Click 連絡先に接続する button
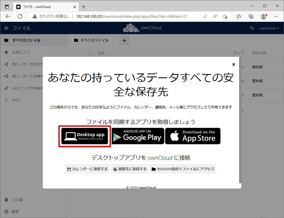Screen dimensions: 284x218 [130, 169]
